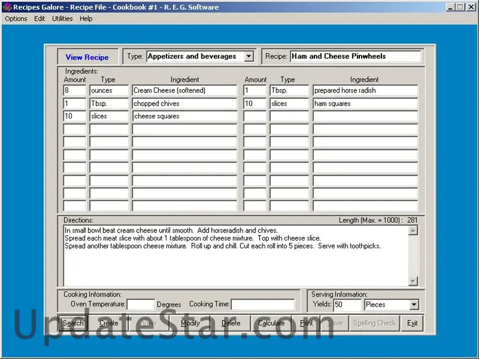The image size is (479, 359).
Task: Click the Calculate button
Action: tap(271, 323)
